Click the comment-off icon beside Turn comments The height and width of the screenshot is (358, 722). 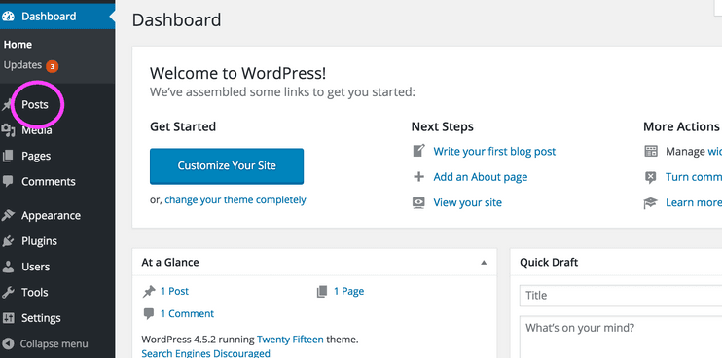tap(651, 177)
